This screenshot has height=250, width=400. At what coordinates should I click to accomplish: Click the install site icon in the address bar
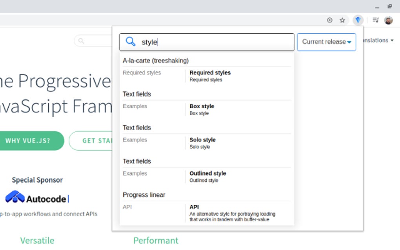coord(329,20)
